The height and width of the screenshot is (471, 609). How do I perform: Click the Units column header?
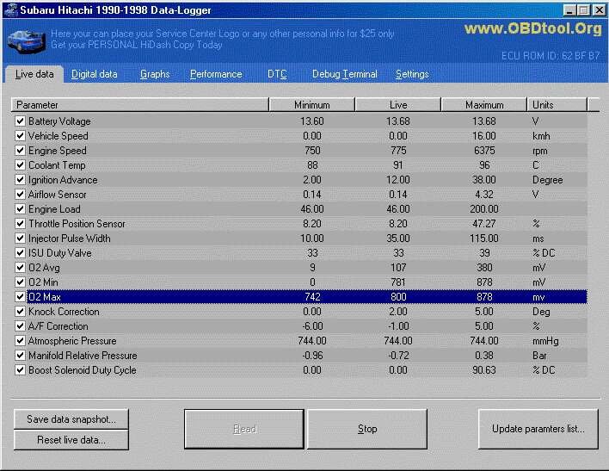point(557,105)
